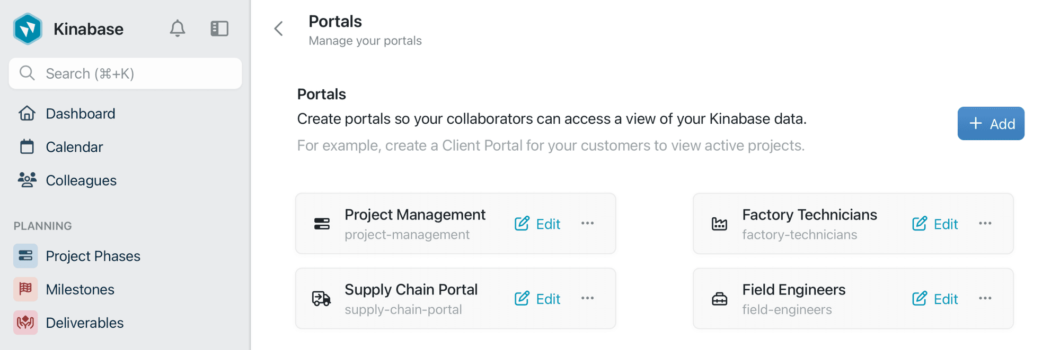Go to Dashboard from the sidebar
The image size is (1060, 350).
27,113
